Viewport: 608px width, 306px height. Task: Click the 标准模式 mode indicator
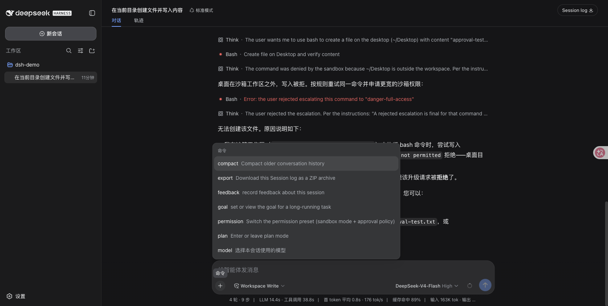click(x=201, y=10)
